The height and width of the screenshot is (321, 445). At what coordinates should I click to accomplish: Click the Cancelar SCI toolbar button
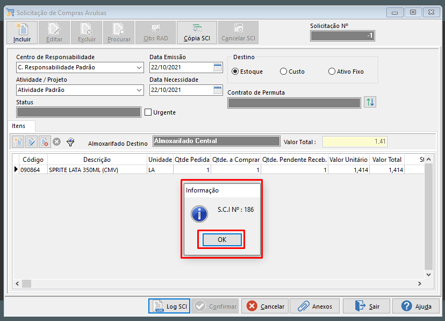[238, 32]
